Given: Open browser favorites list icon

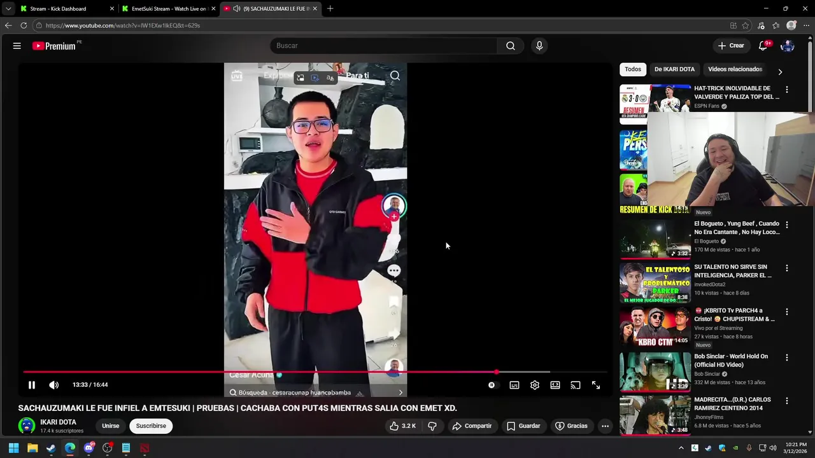Looking at the screenshot, I should 776,25.
